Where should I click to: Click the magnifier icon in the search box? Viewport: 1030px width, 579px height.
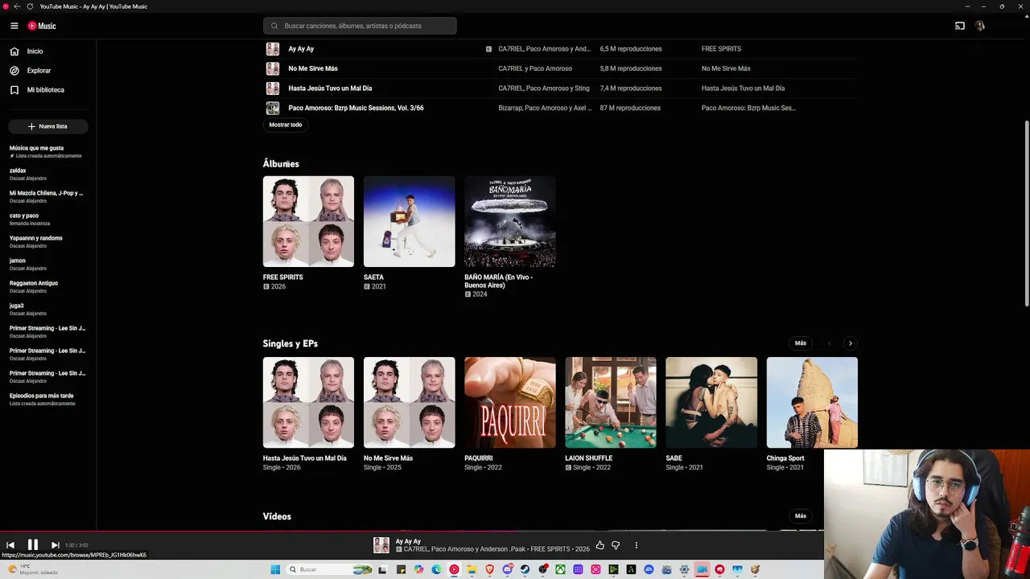click(x=274, y=26)
